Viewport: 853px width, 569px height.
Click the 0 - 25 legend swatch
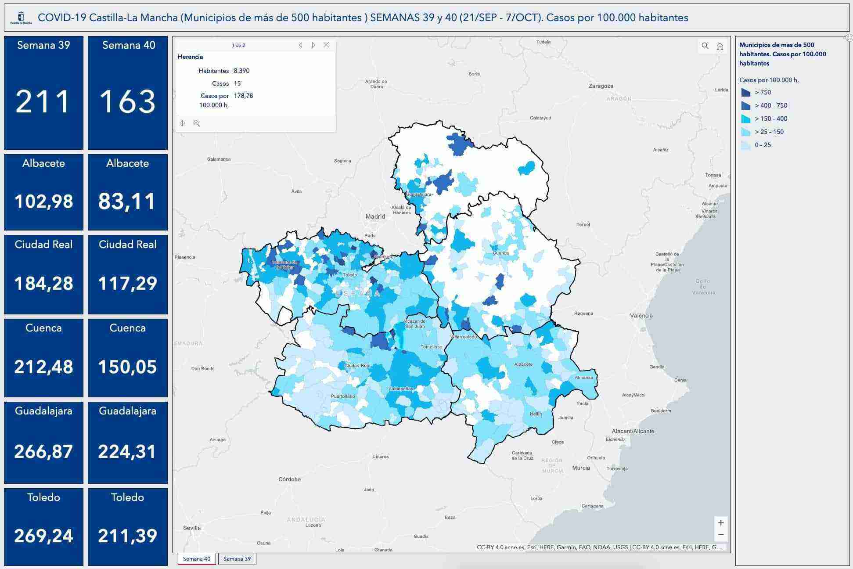[x=745, y=145]
